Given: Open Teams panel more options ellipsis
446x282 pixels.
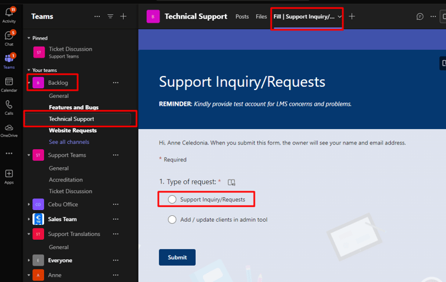Looking at the screenshot, I should click(x=97, y=16).
